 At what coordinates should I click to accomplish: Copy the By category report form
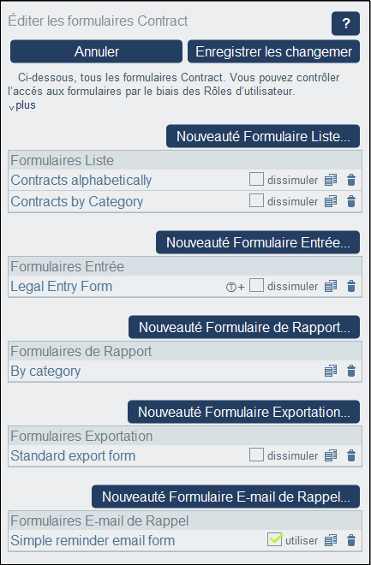click(331, 371)
